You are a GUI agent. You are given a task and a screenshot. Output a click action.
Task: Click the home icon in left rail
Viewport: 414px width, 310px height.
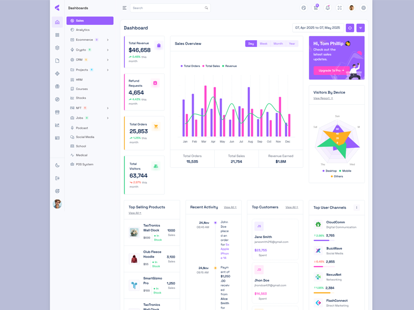[x=57, y=22]
